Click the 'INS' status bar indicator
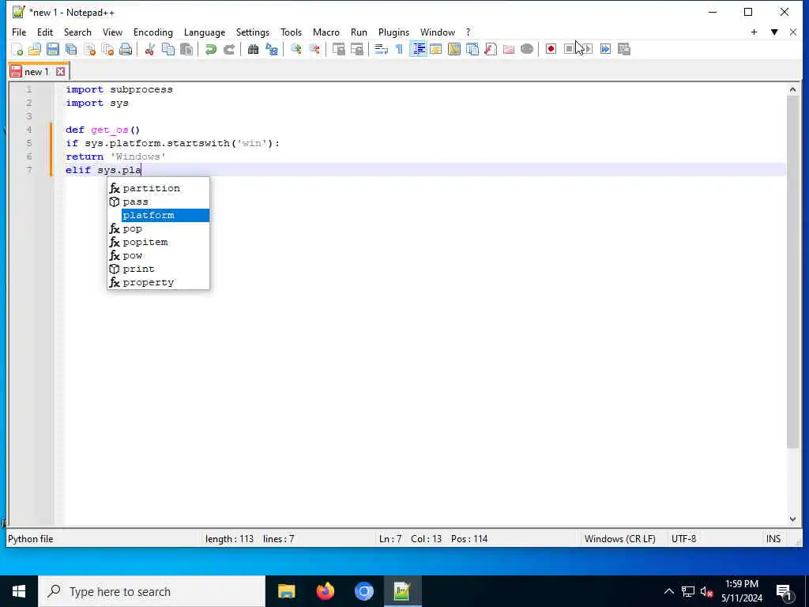 click(773, 539)
